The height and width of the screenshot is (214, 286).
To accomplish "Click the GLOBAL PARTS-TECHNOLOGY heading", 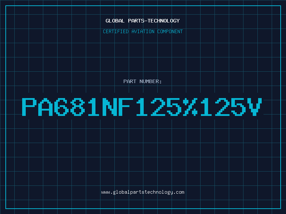I will coord(143,21).
